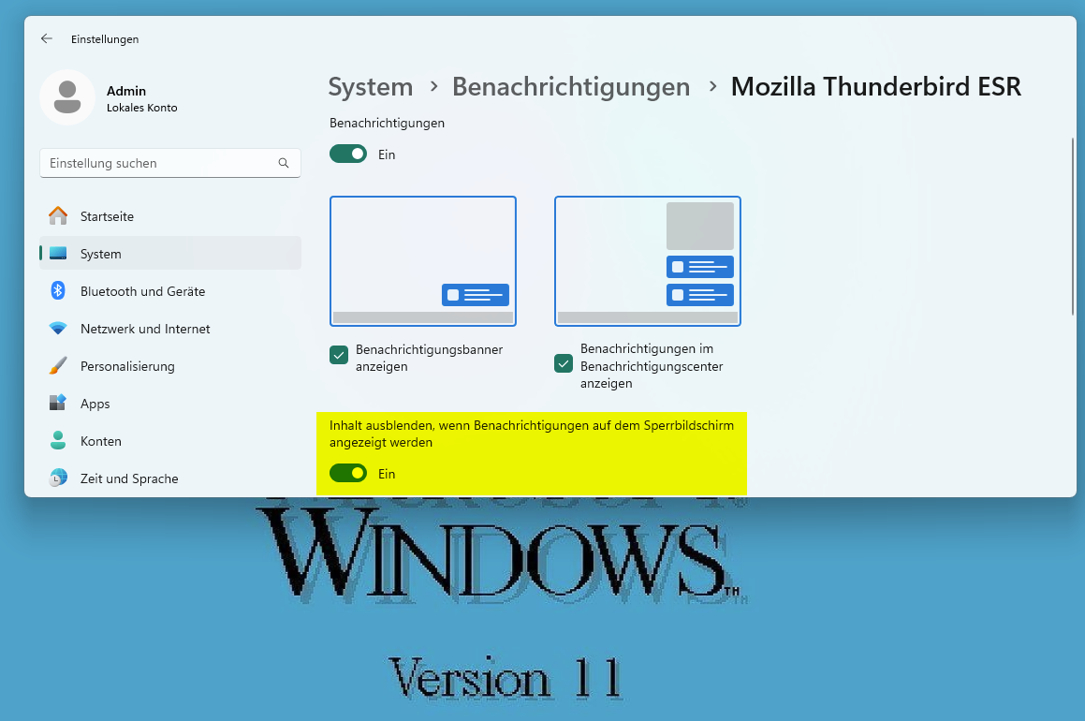Open Netzwerk und Internet settings
Screen dimensions: 1085x721
pyautogui.click(x=170, y=329)
